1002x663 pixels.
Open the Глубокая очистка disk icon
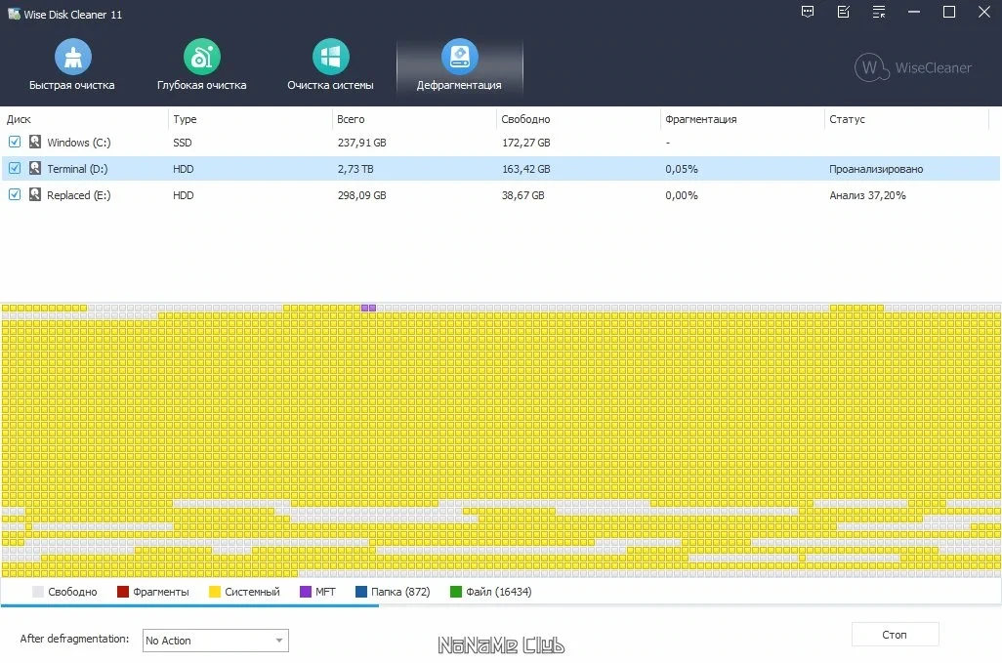tap(202, 57)
